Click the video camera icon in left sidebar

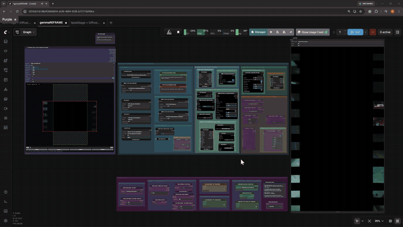[6, 108]
